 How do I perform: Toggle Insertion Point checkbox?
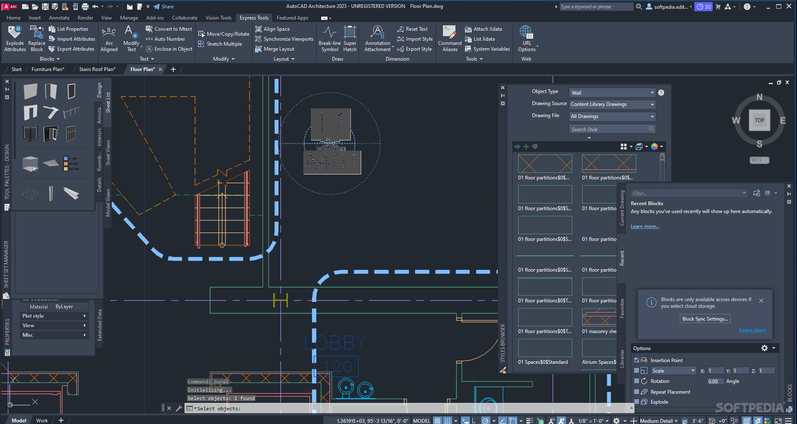(637, 360)
